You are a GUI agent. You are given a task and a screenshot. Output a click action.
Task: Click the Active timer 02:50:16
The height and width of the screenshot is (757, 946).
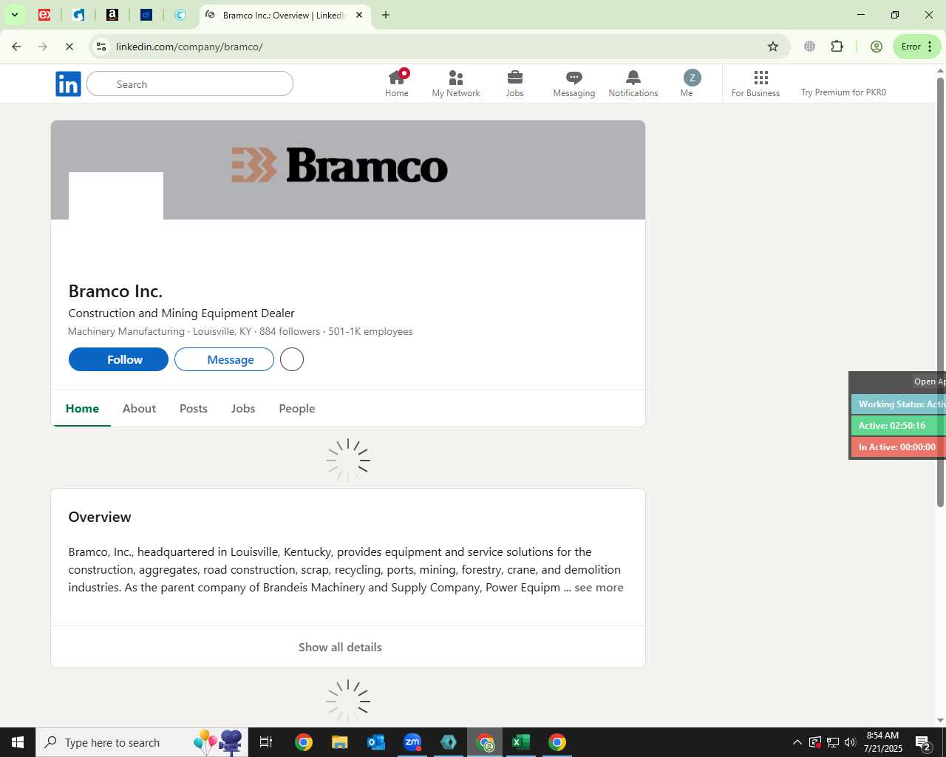coord(899,426)
